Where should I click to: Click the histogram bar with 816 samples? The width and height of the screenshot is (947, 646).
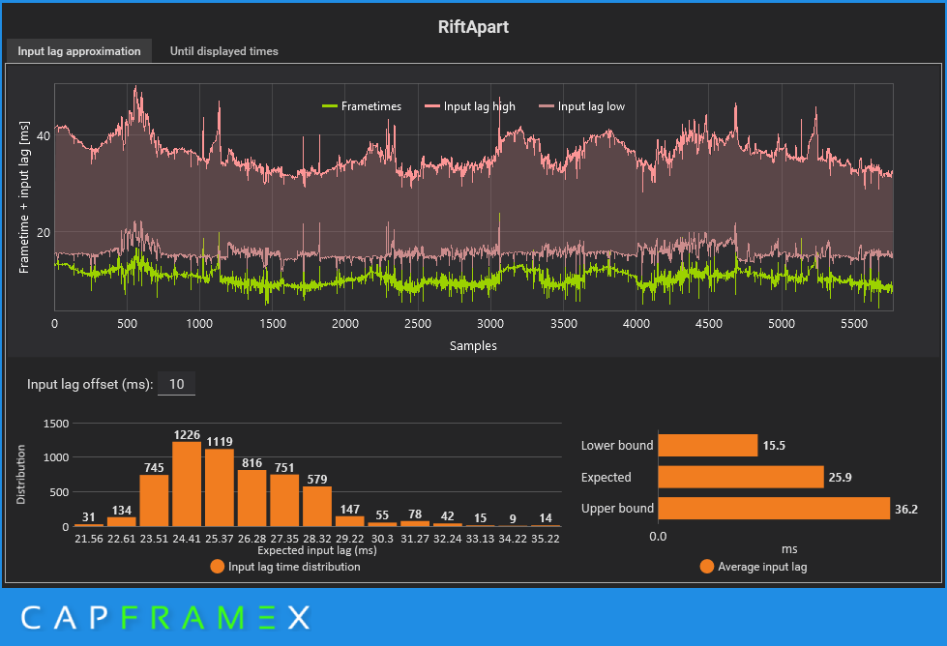point(252,498)
